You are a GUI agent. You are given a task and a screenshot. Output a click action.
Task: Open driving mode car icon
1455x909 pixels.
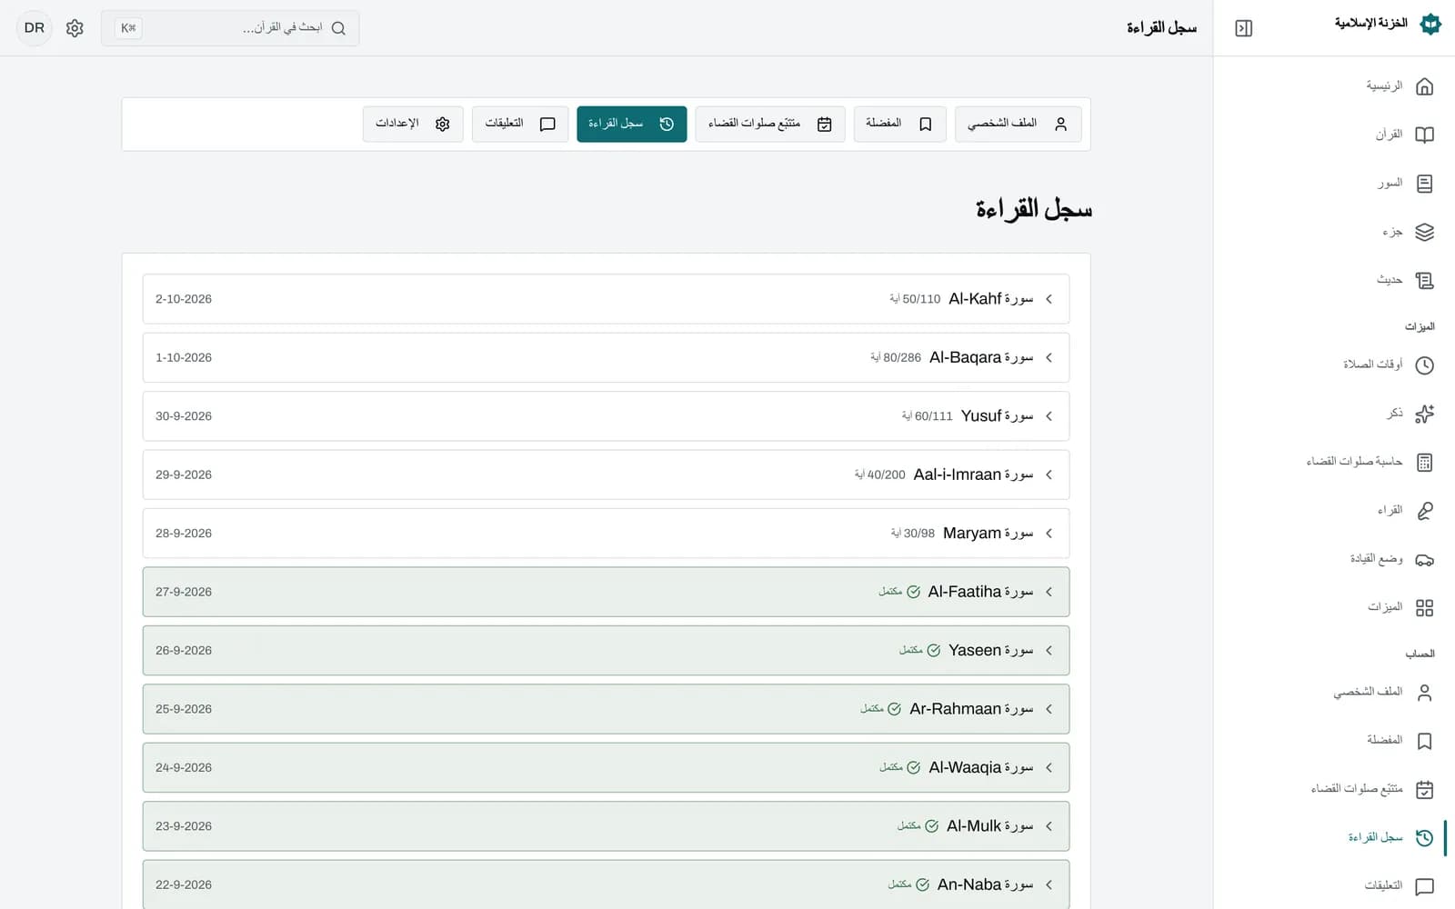[x=1424, y=559]
